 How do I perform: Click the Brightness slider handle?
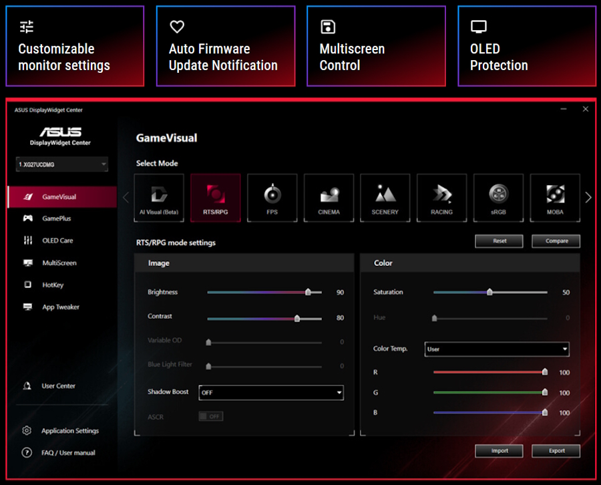click(308, 292)
